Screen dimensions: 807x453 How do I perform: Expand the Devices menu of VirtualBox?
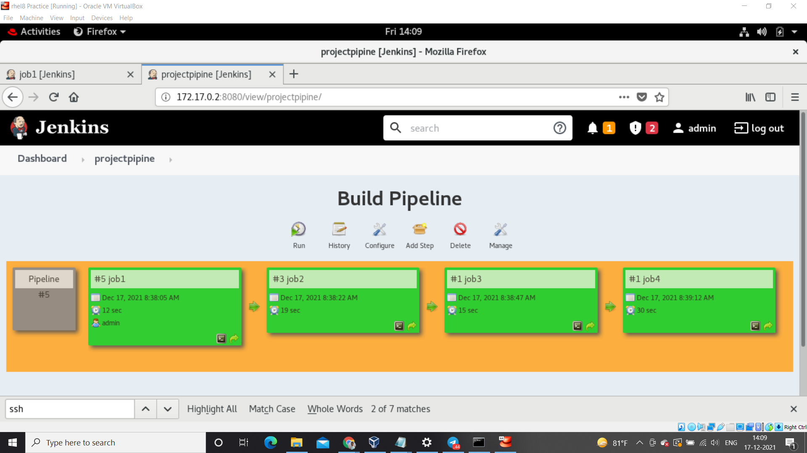pos(102,18)
